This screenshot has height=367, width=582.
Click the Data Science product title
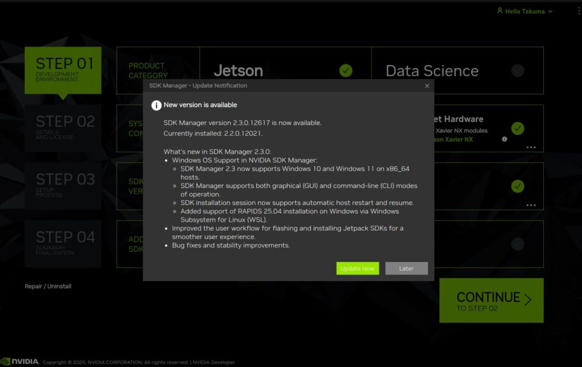tap(432, 71)
